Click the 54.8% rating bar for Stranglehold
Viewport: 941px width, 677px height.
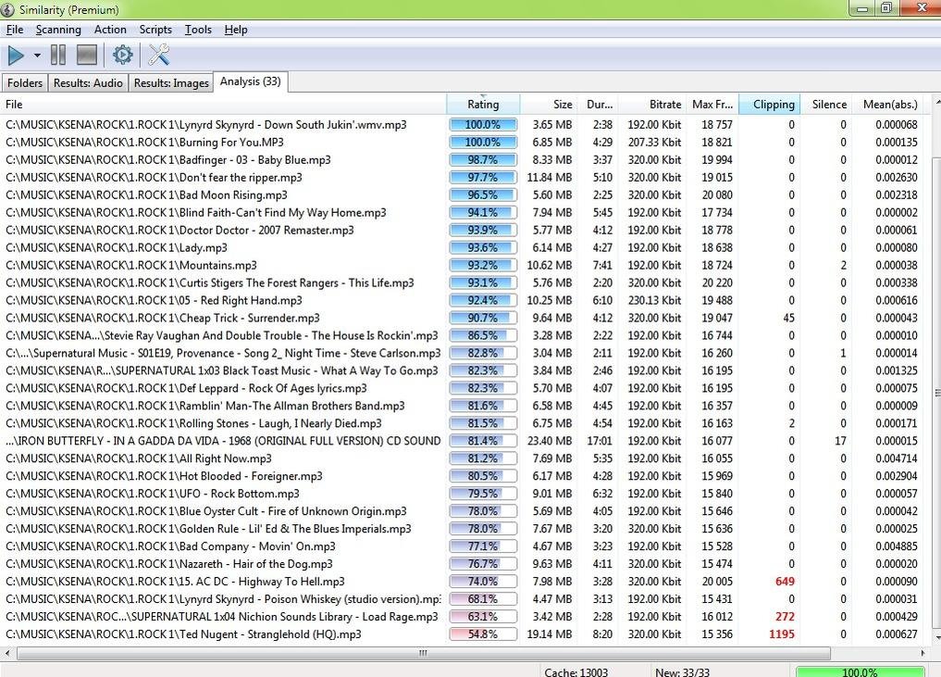[x=482, y=634]
